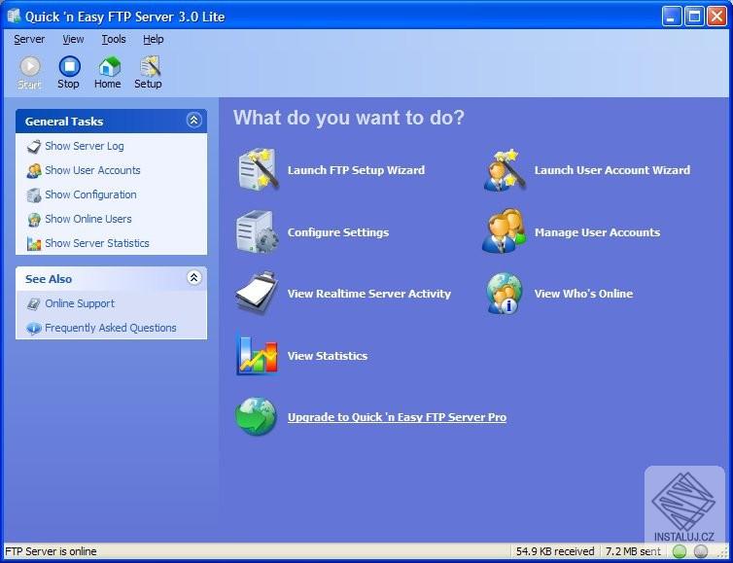Click the 'FTP Server is online' status text
The height and width of the screenshot is (563, 733).
click(51, 551)
